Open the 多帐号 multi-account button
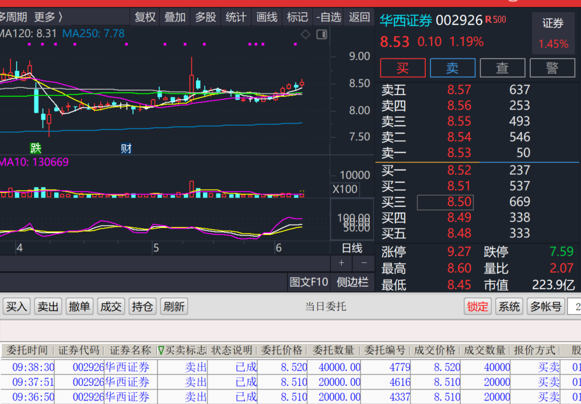This screenshot has width=581, height=404. pos(546,307)
